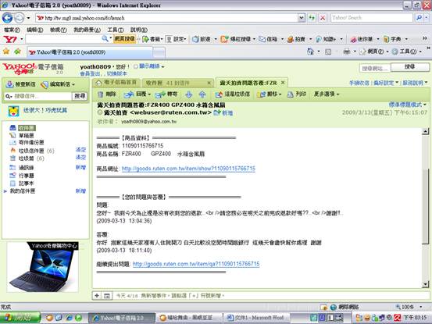Click 檢查新信 check mail button

pyautogui.click(x=21, y=84)
